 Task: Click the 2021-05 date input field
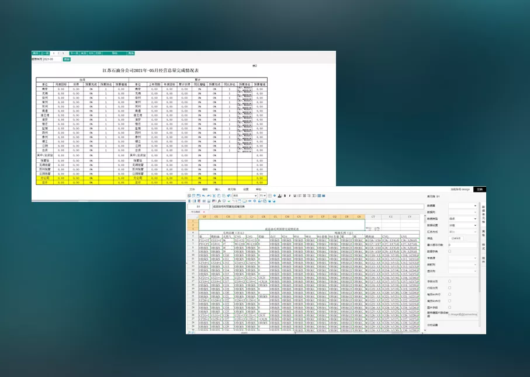(x=52, y=59)
